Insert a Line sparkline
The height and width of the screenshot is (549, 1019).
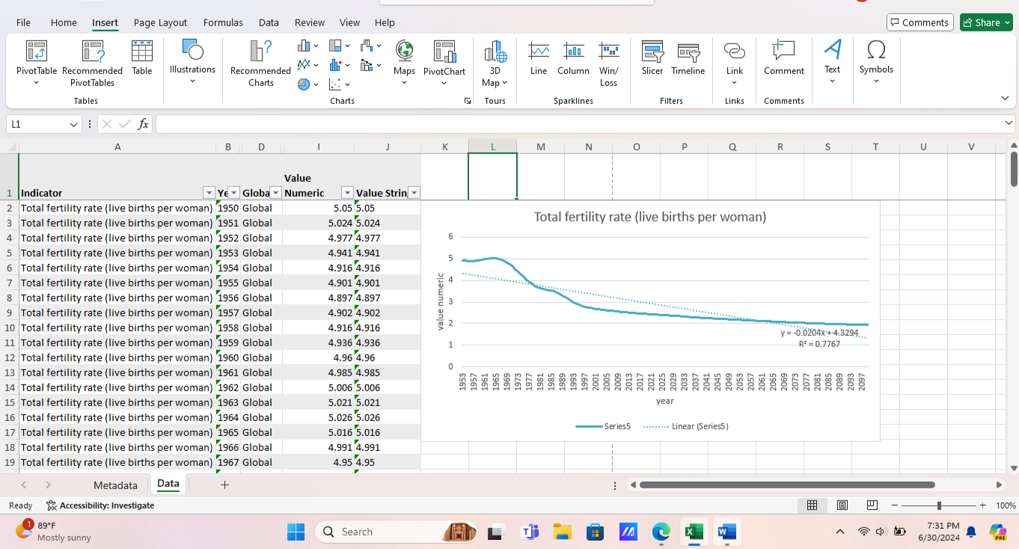click(x=539, y=58)
